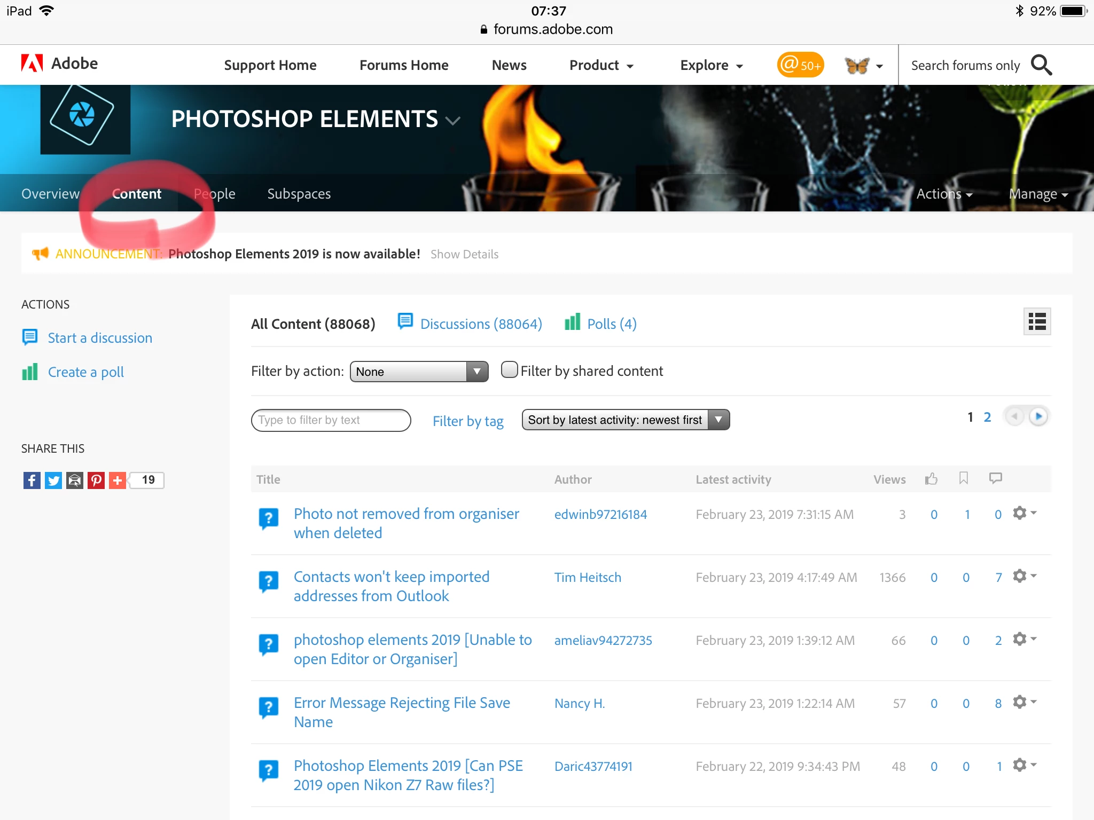Open the Sort by latest activity dropdown

tap(625, 420)
